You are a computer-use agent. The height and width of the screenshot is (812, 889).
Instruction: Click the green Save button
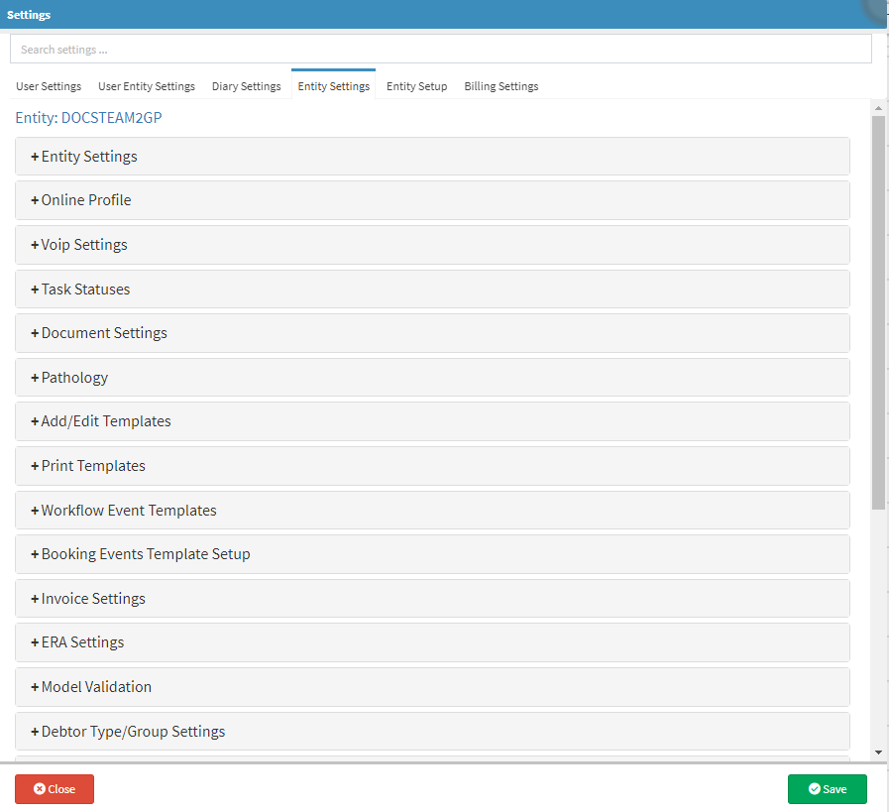tap(828, 789)
